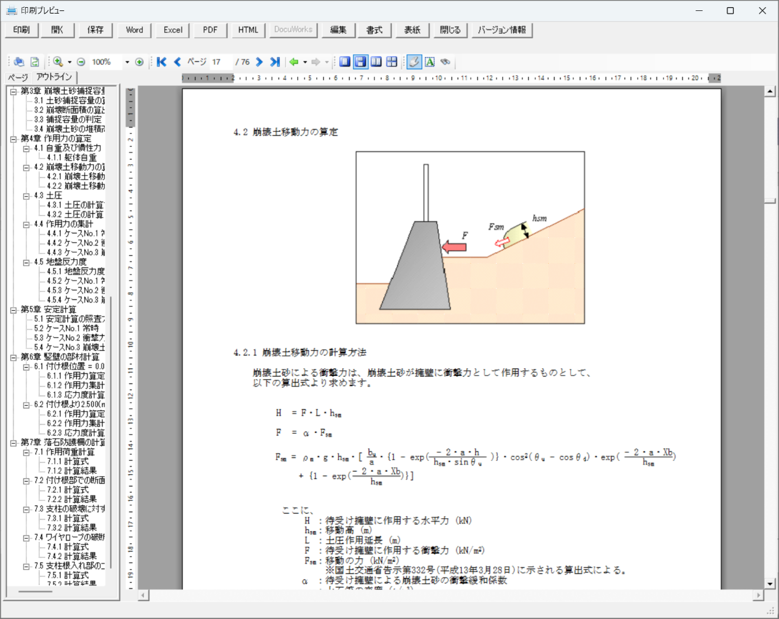779x619 pixels.
Task: Collapse the 4.2 崩壊土移動力 node
Action: (x=27, y=167)
